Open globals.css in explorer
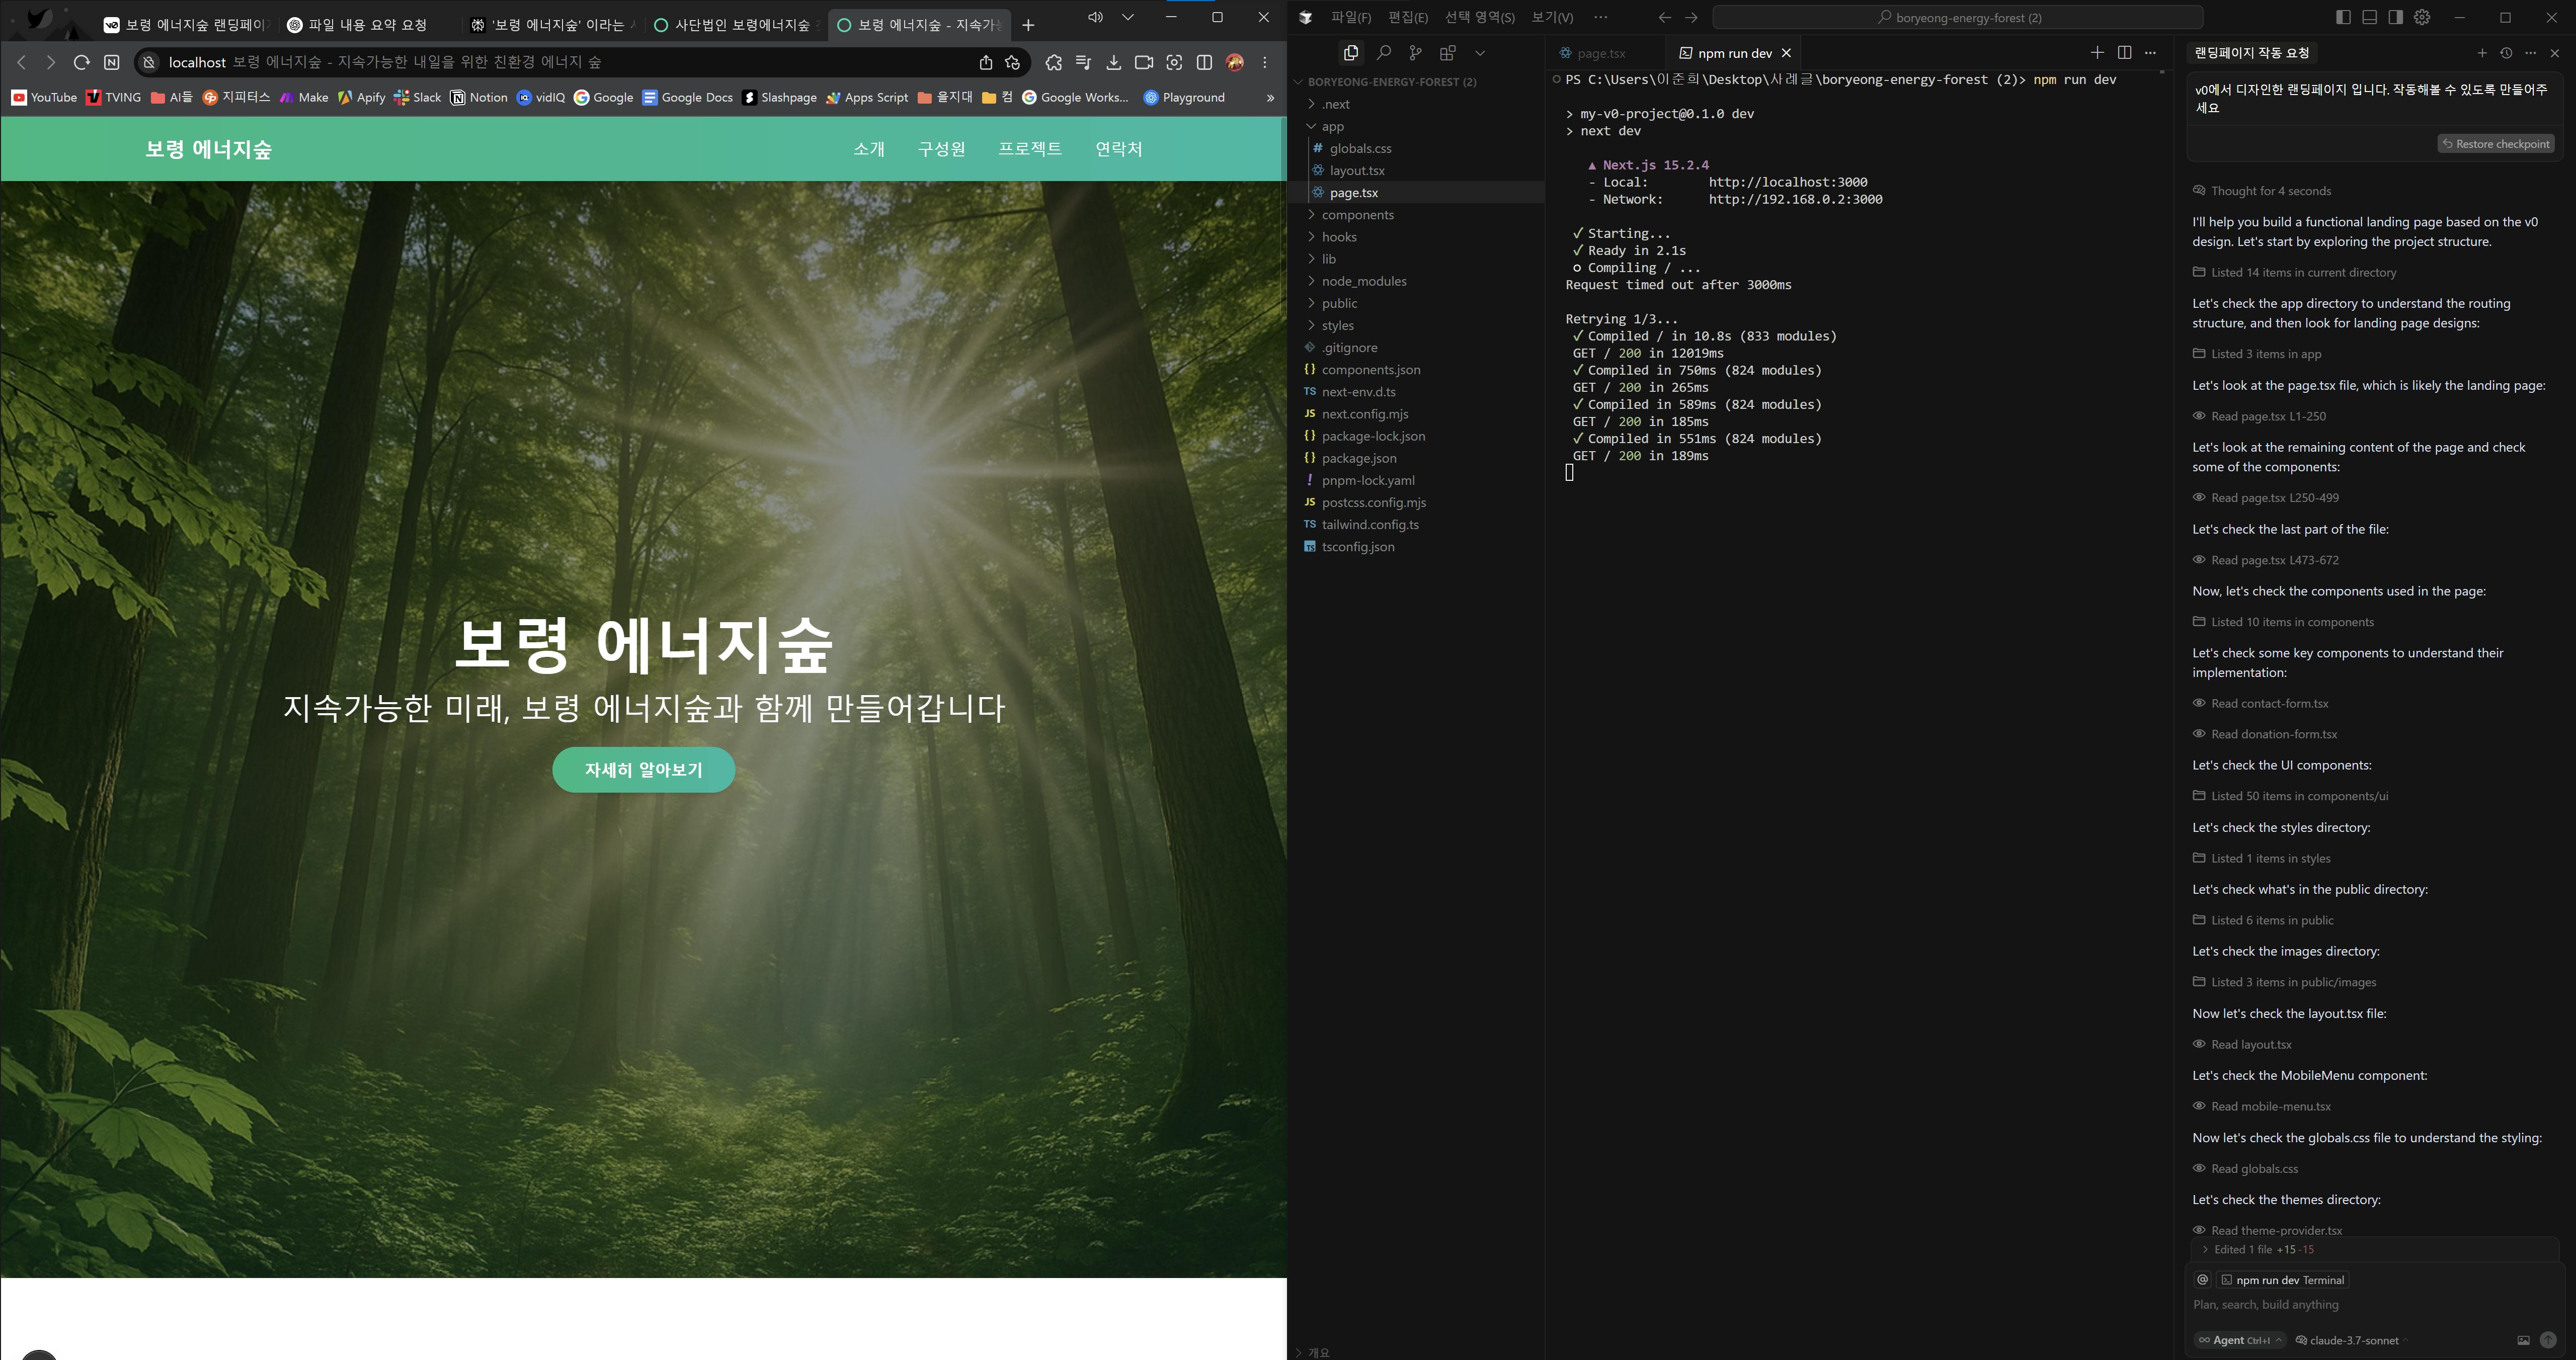Viewport: 2576px width, 1360px height. [x=1417, y=148]
